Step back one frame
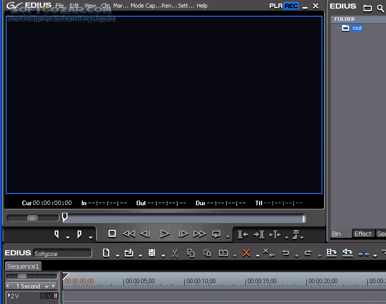Viewport: 386px width, 304px height. click(146, 234)
